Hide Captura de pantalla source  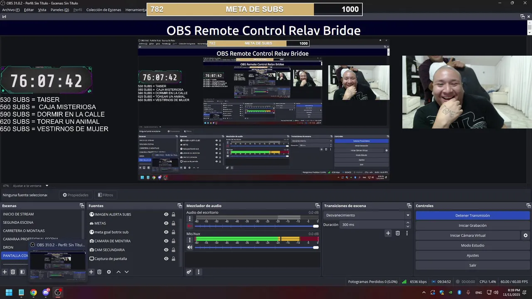166,259
